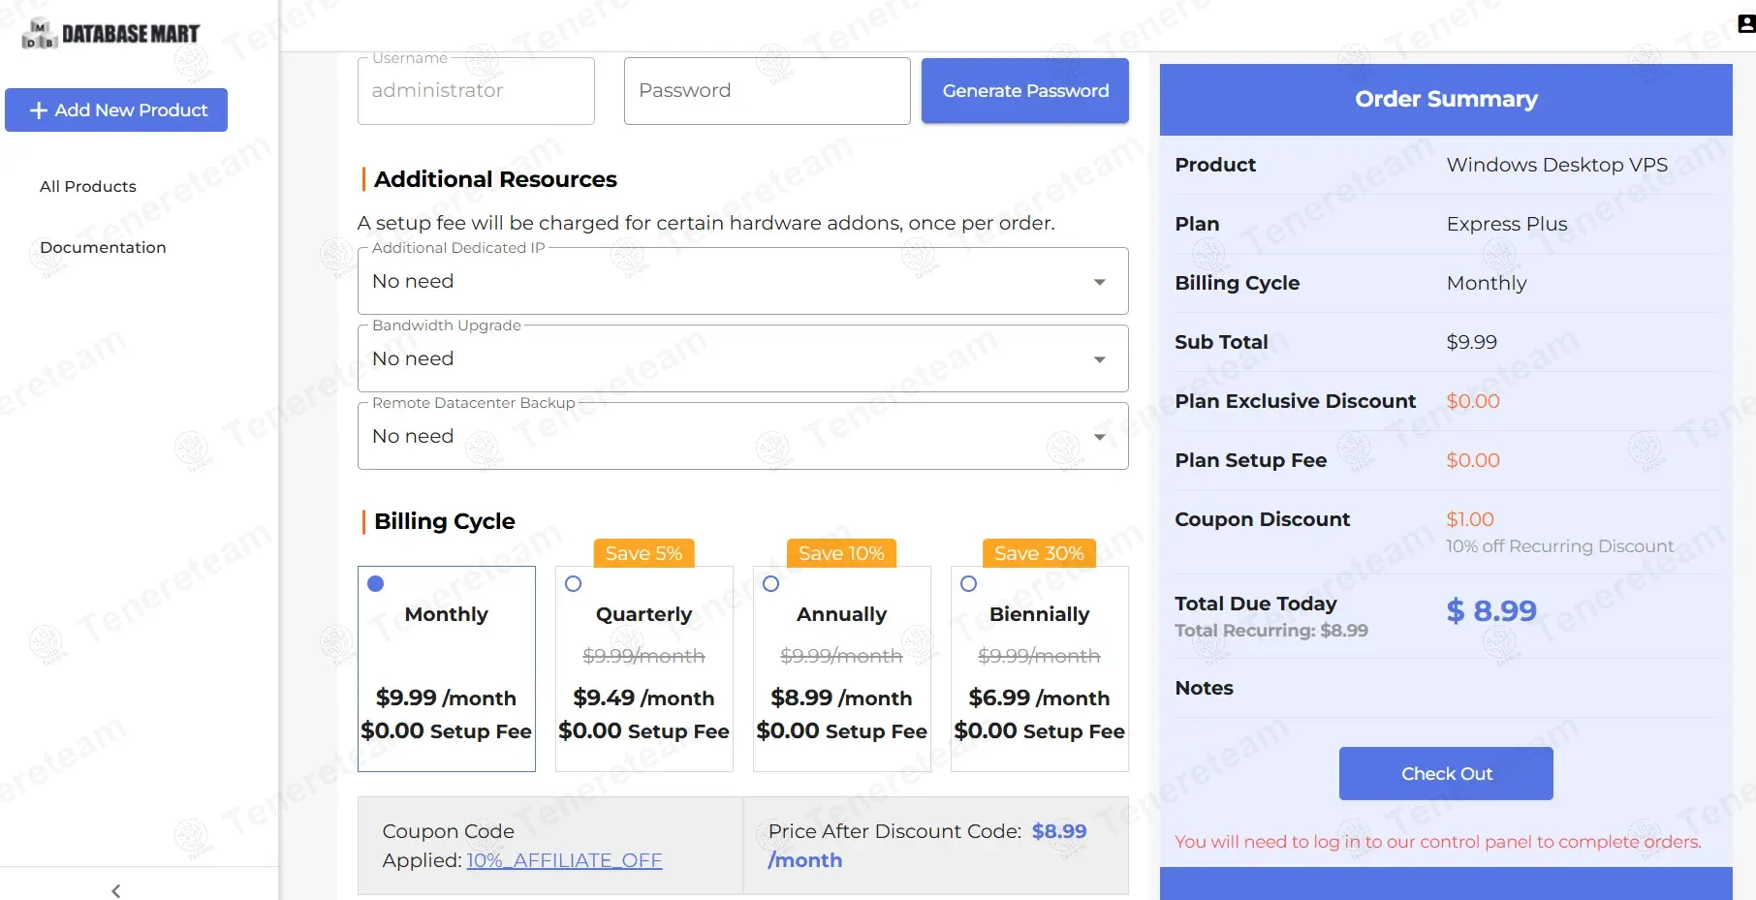The image size is (1756, 900).
Task: Click Generate Password button
Action: (1025, 91)
